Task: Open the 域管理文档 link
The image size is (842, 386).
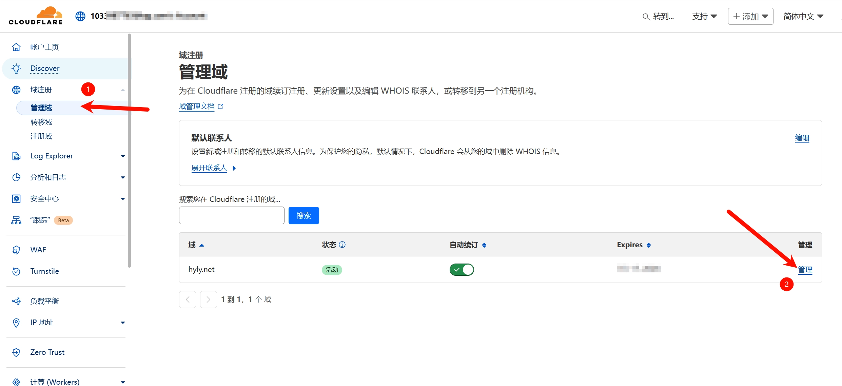Action: click(197, 107)
